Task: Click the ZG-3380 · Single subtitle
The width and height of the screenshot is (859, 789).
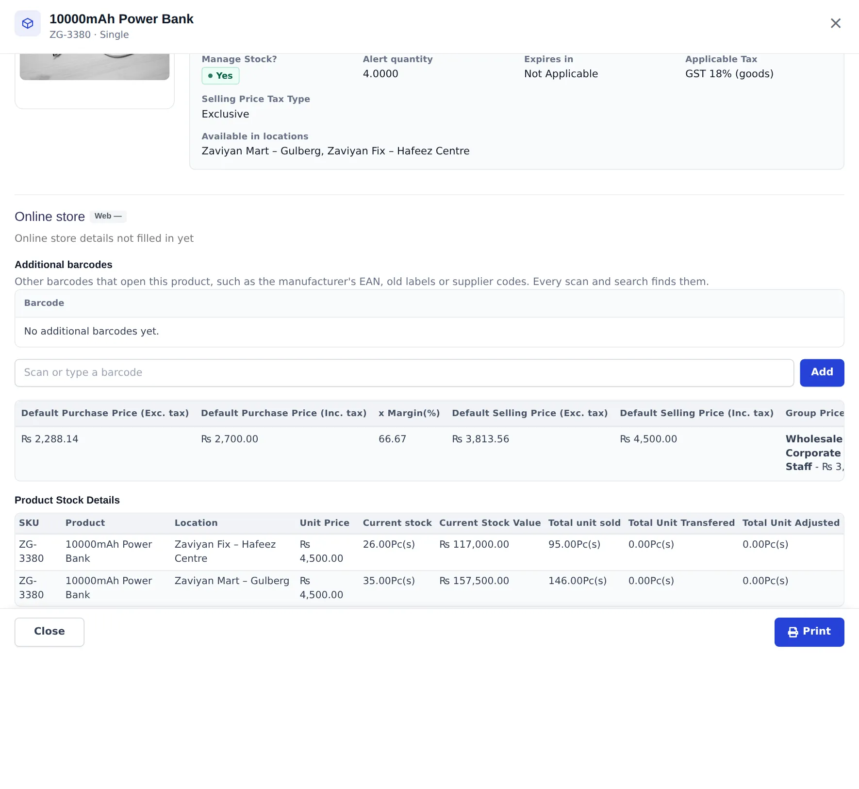Action: (89, 35)
